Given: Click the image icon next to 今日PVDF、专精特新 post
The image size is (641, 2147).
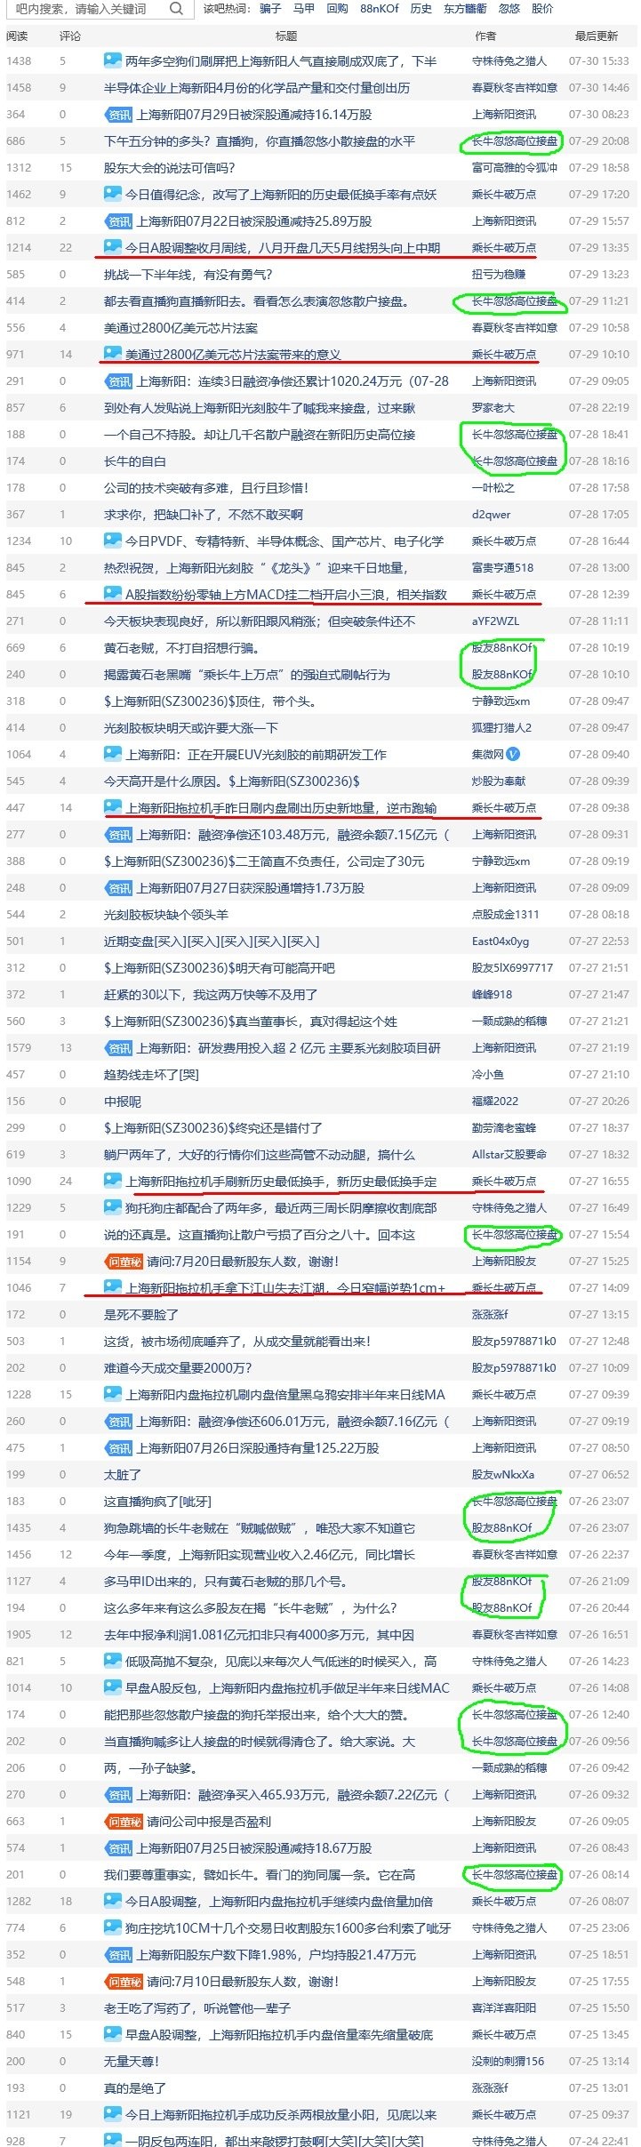Looking at the screenshot, I should click(113, 541).
